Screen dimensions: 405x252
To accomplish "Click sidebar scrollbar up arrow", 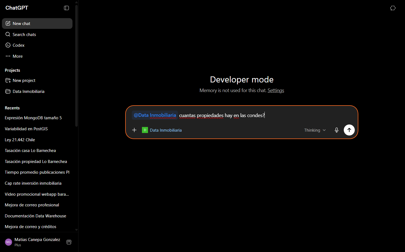I will point(76,2).
